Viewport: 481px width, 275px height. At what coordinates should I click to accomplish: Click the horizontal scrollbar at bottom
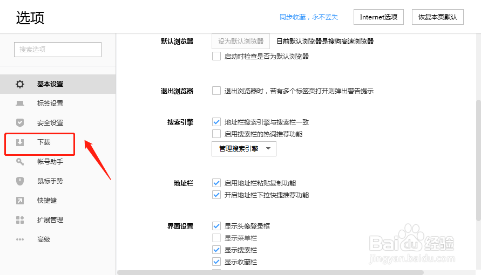[x=270, y=272]
